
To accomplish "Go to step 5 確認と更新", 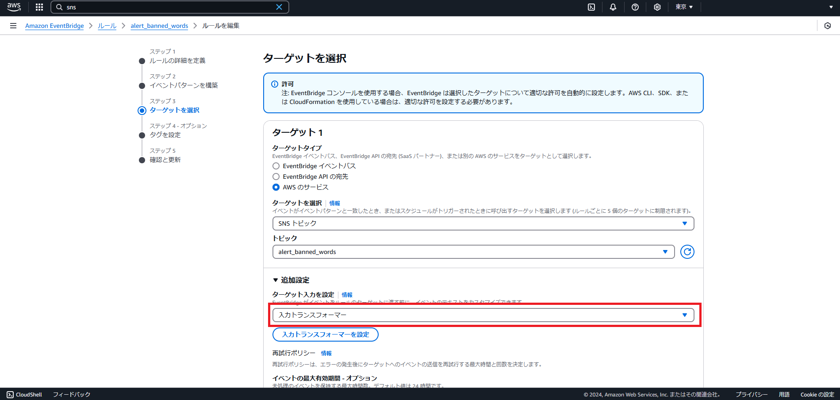I will (x=165, y=160).
